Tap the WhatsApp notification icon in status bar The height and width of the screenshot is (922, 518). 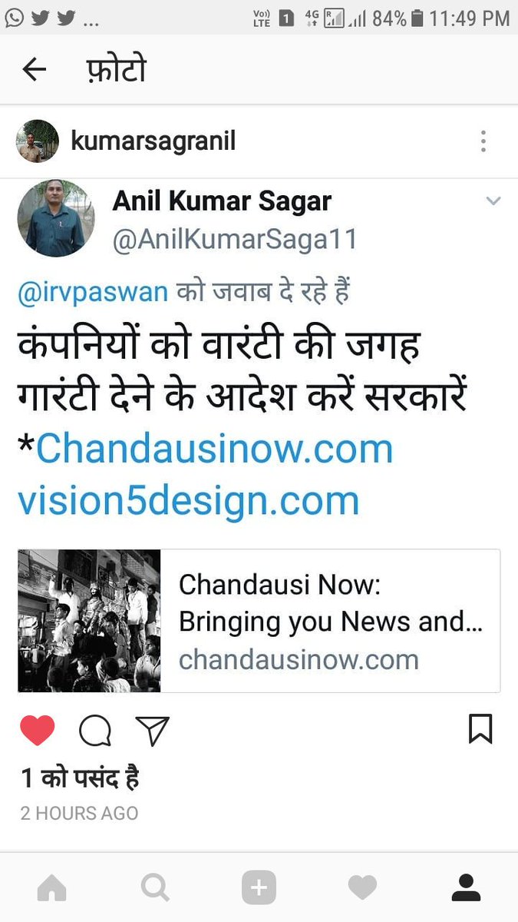pyautogui.click(x=14, y=18)
